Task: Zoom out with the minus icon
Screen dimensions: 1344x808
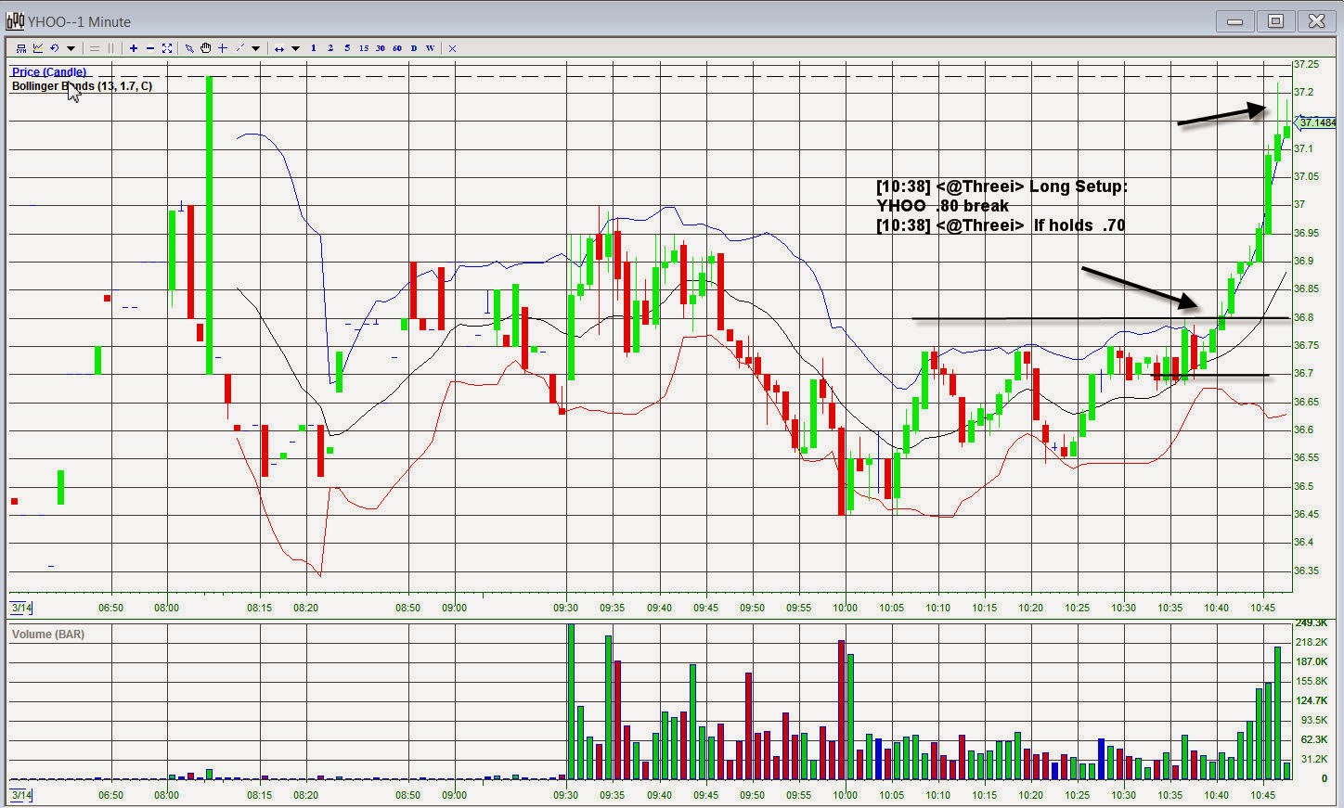Action: coord(150,48)
